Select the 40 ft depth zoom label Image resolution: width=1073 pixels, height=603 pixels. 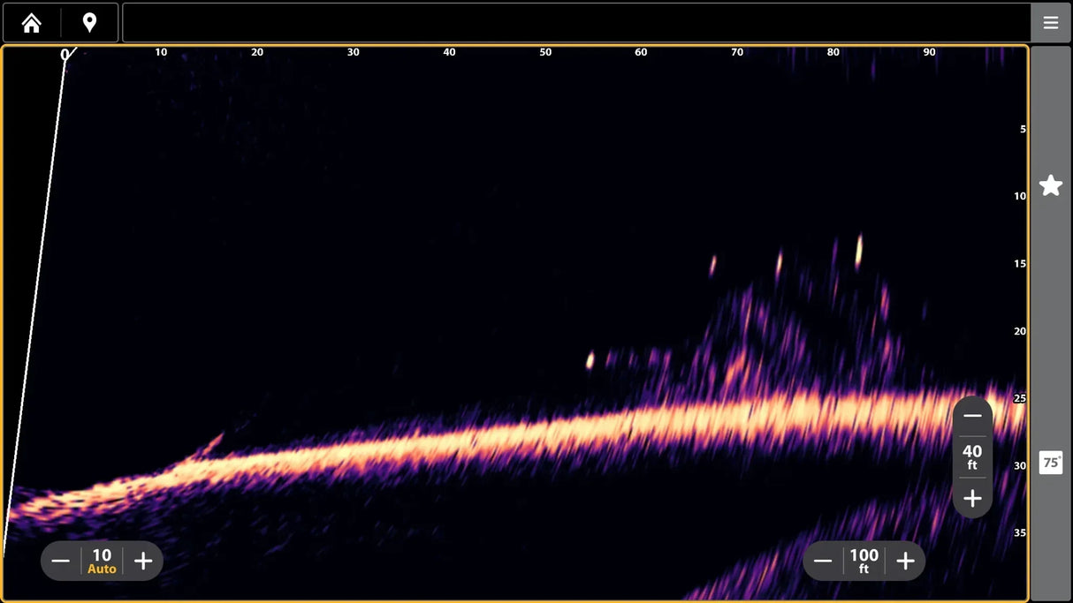point(972,456)
